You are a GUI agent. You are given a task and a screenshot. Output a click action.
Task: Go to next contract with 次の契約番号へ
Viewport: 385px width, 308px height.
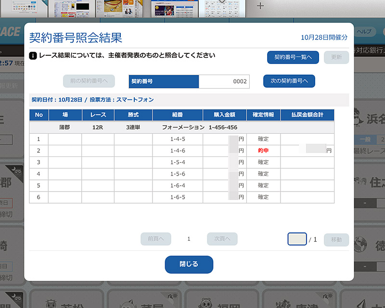coord(289,81)
